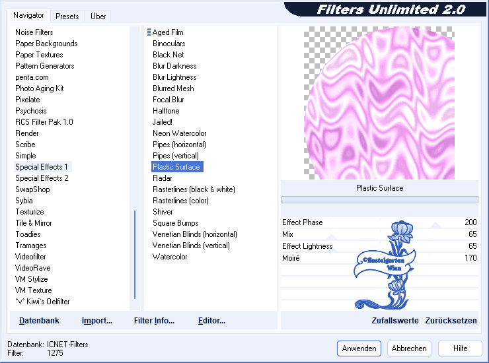Viewport: 489px width, 363px height.
Task: Click the Datenbank link
Action: 39,321
